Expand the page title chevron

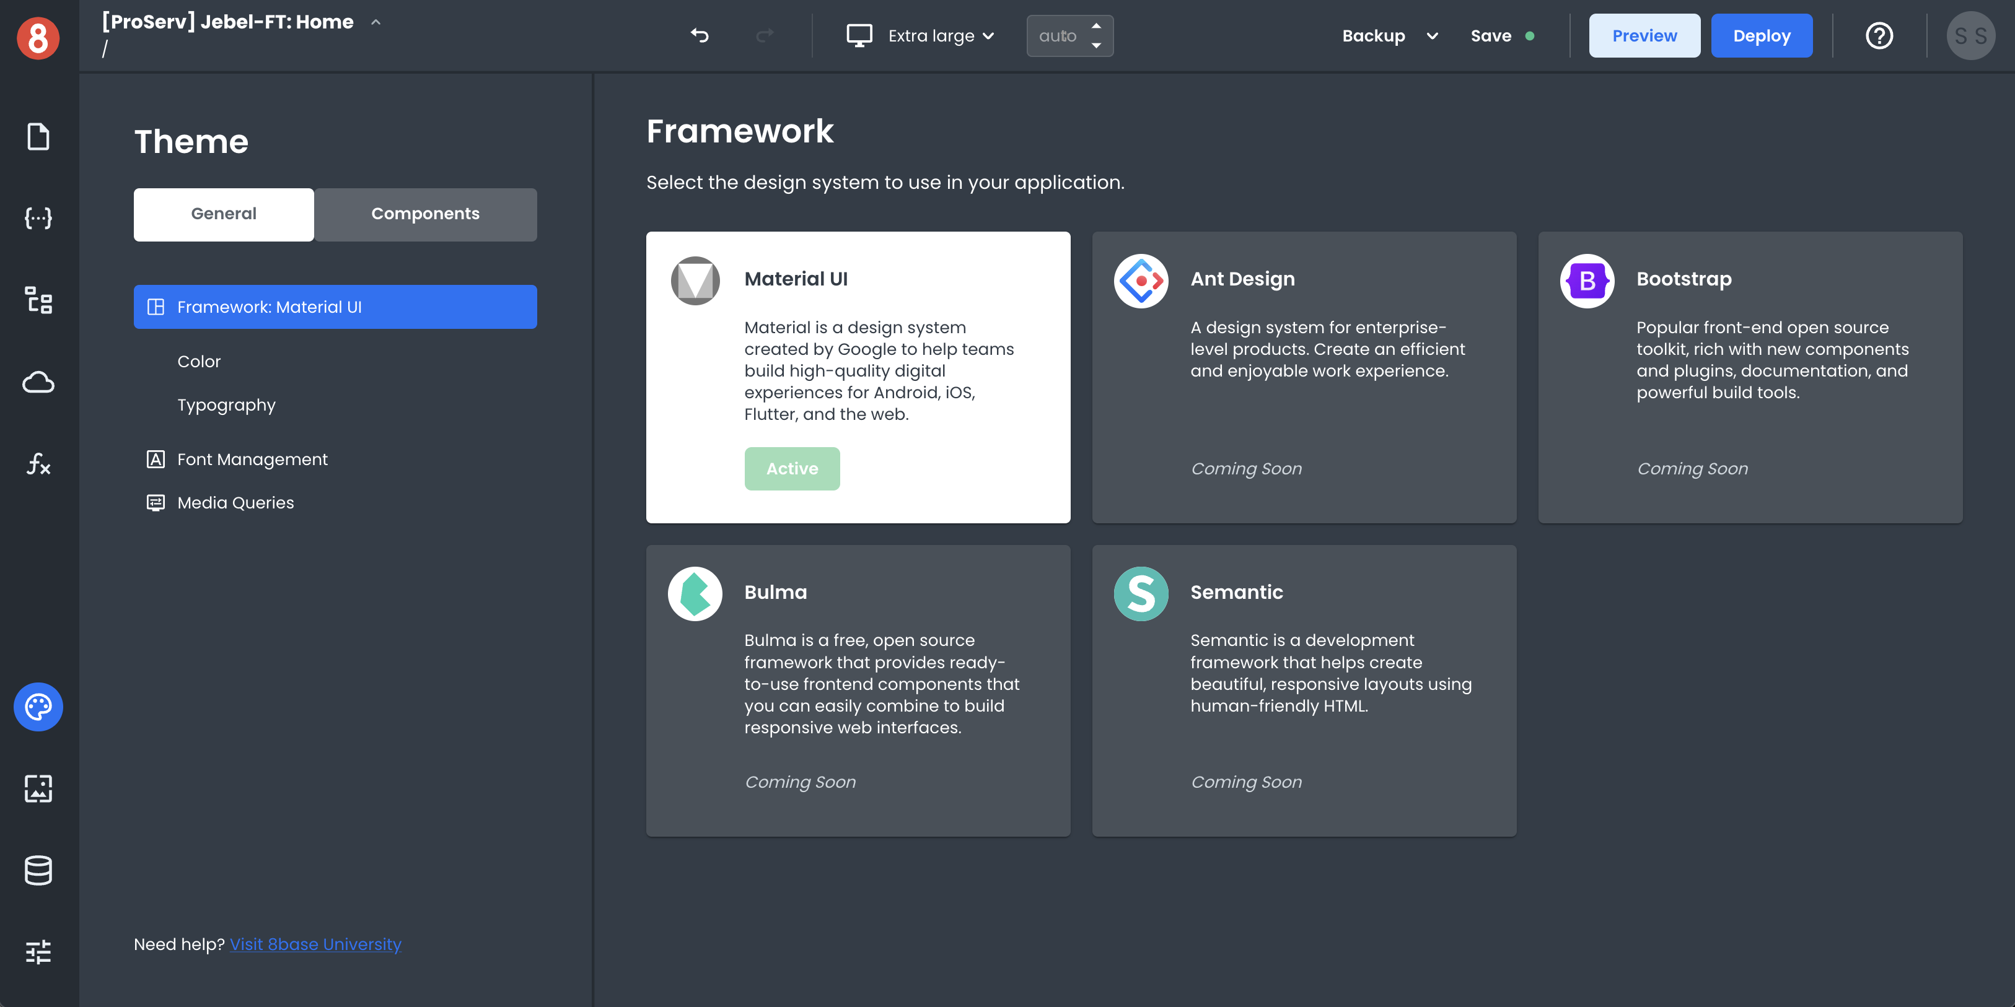tap(376, 22)
